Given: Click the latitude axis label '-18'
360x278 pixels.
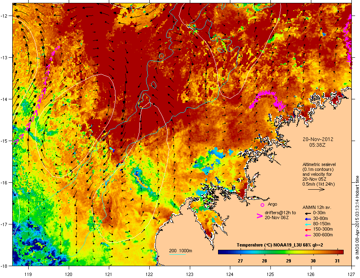Looking at the screenshot, I should pyautogui.click(x=4, y=266).
